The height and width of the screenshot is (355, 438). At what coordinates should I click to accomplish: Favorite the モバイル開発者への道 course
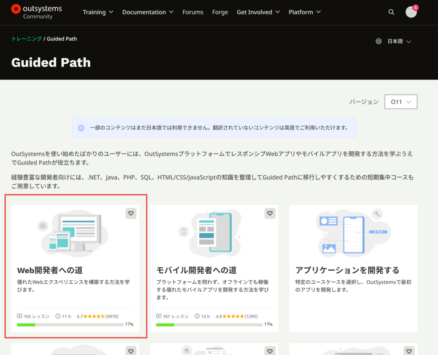[269, 213]
